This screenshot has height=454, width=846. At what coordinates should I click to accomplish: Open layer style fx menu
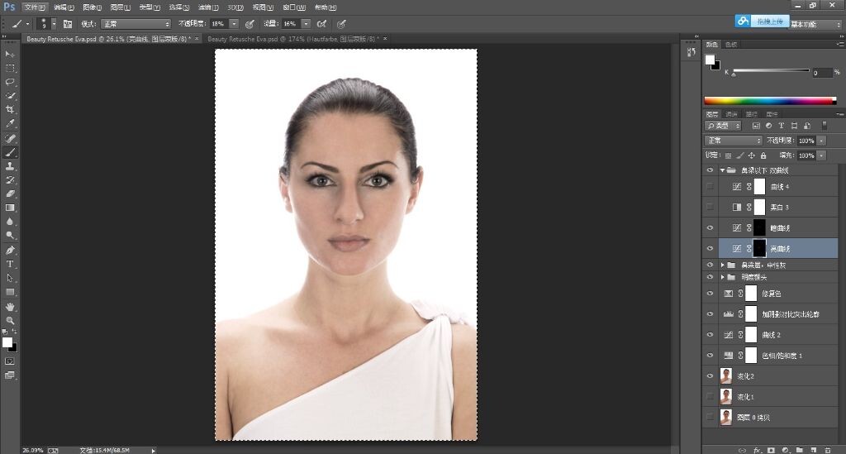[x=757, y=450]
